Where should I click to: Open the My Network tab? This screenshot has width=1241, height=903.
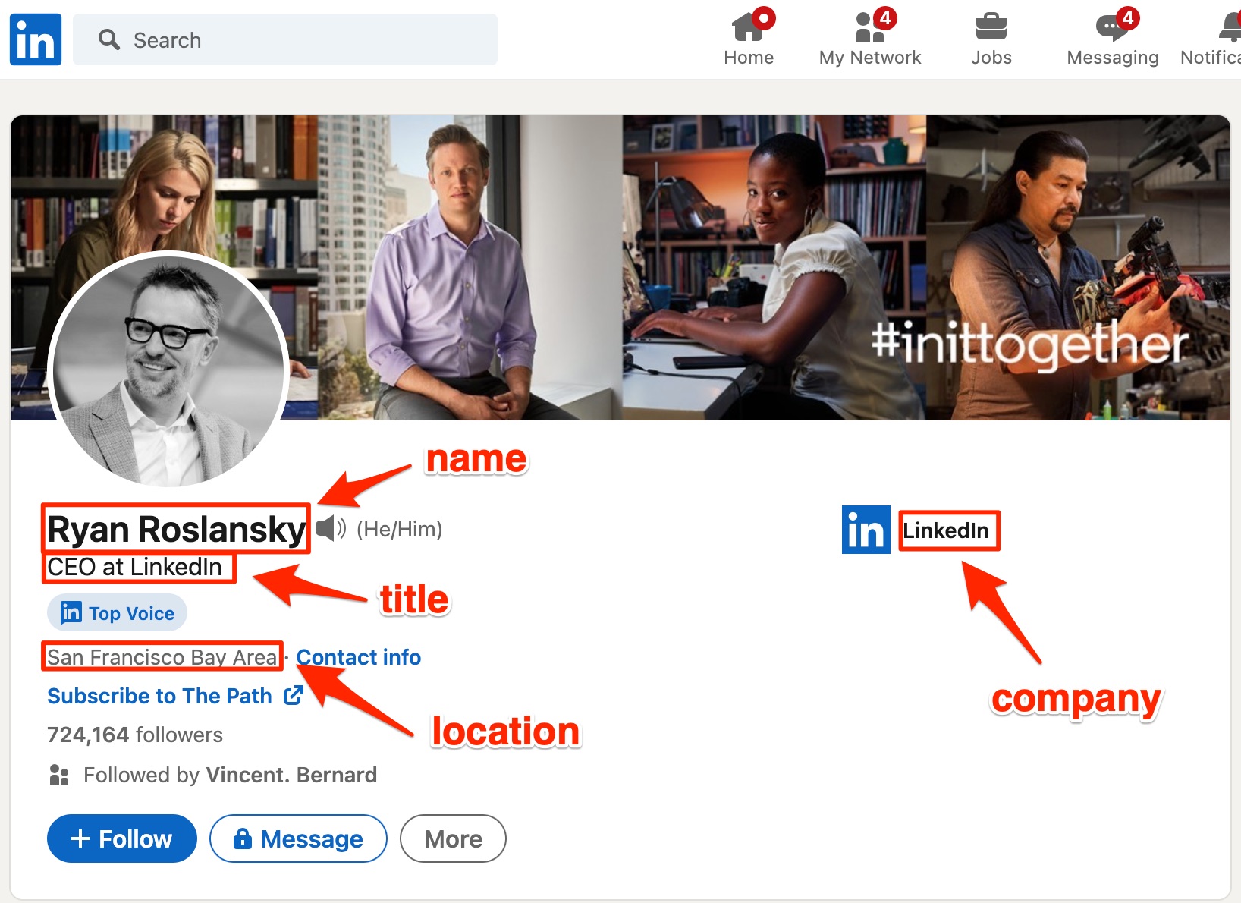[870, 39]
